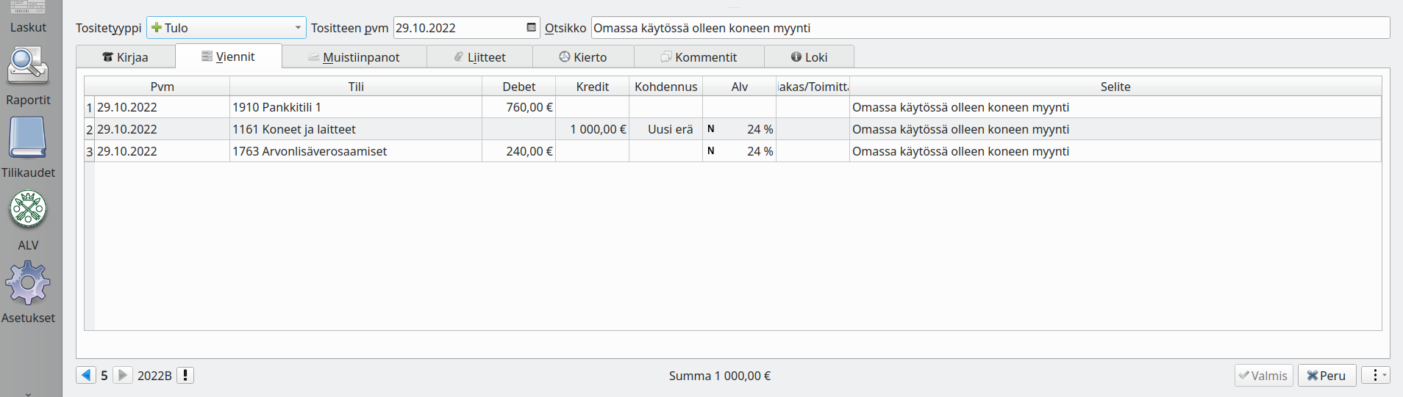The width and height of the screenshot is (1403, 397).
Task: Click the Asiakas/Toimittaja column header
Action: click(x=813, y=87)
